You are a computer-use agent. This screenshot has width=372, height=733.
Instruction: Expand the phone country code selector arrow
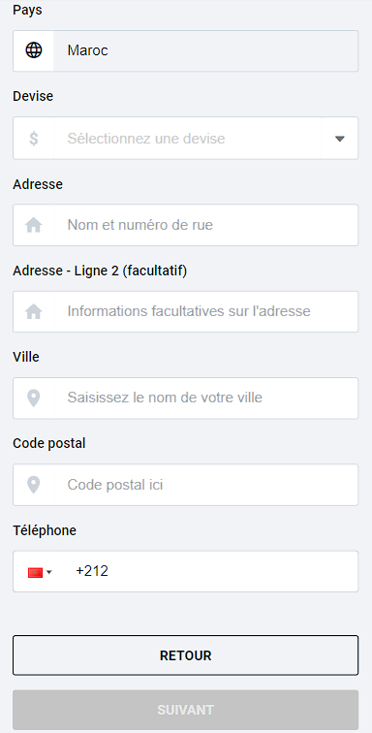[49, 572]
